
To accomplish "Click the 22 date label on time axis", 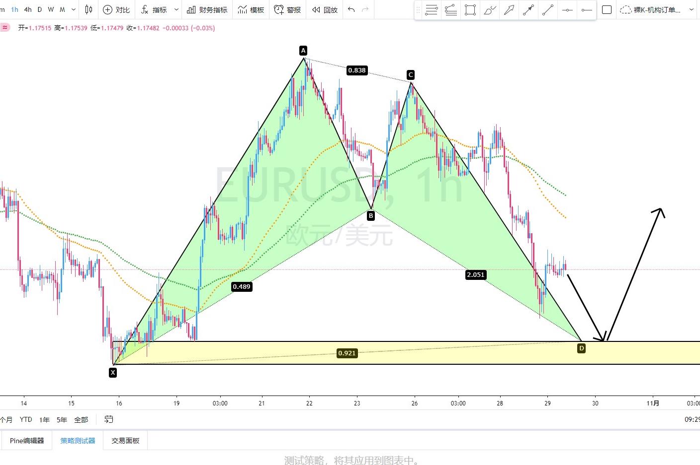I will (x=309, y=403).
